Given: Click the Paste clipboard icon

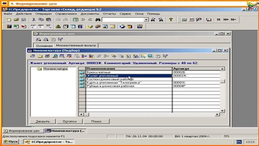Looking at the screenshot, I should (x=49, y=20).
